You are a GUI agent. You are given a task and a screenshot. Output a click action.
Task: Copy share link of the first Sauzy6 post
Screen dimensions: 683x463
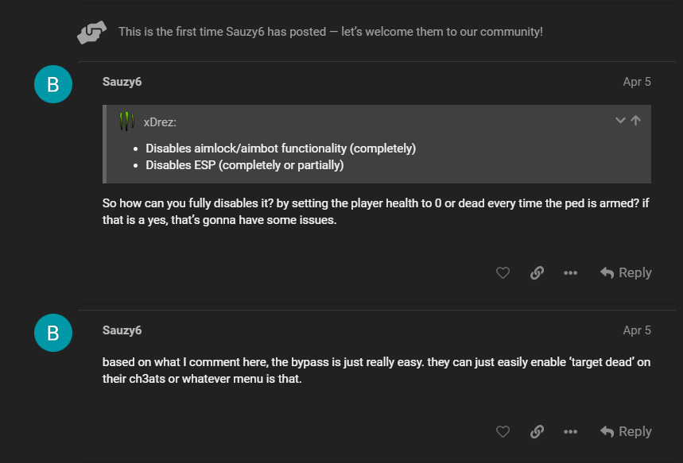[537, 273]
